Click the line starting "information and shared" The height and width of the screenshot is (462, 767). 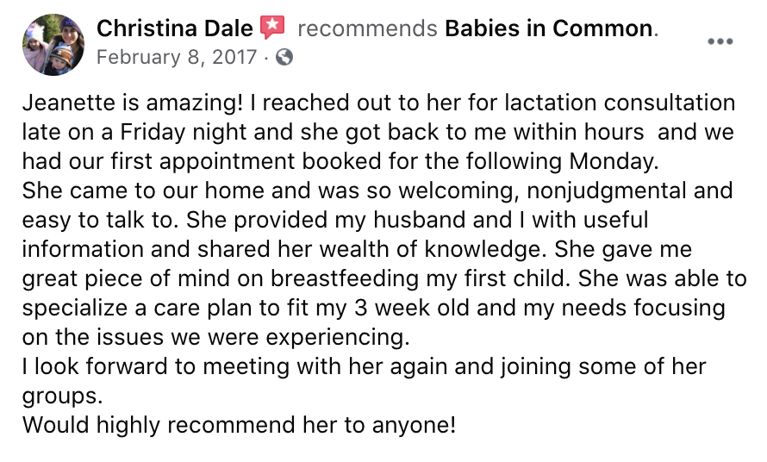point(357,250)
